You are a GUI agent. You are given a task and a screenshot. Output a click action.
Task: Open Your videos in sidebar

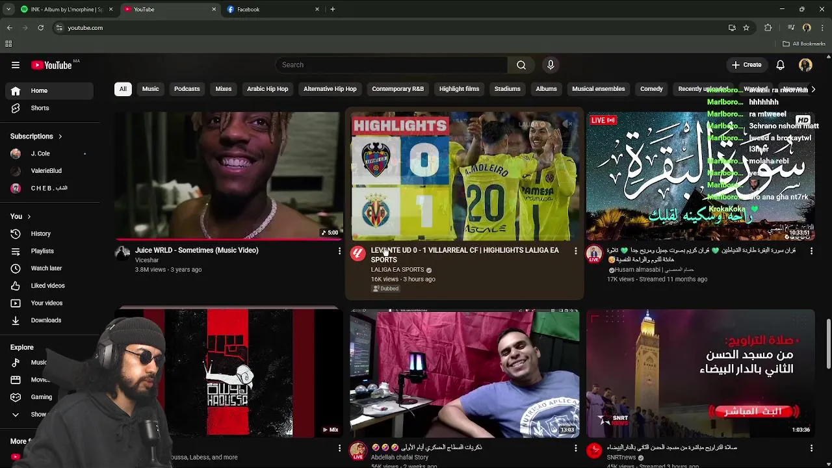[x=51, y=303]
